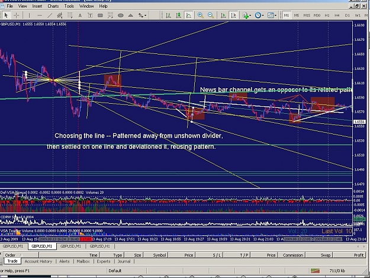Switch to M5 timeframe
370x278 pixels.
coord(297,15)
